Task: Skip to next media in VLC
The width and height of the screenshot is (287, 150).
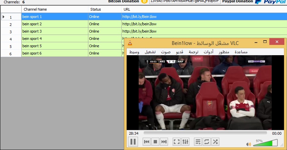Action: click(x=164, y=142)
